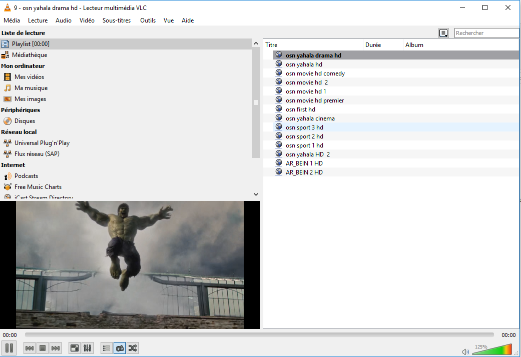Adjust the volume slider at 125%

[x=492, y=349]
